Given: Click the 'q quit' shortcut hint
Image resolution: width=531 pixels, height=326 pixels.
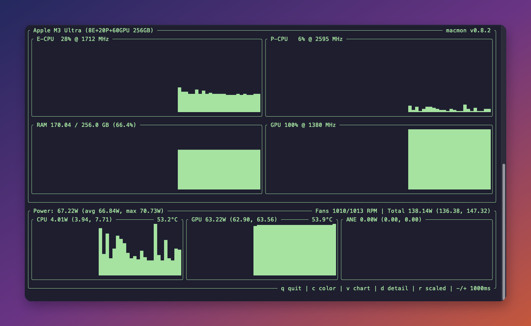Looking at the screenshot, I should pos(291,288).
